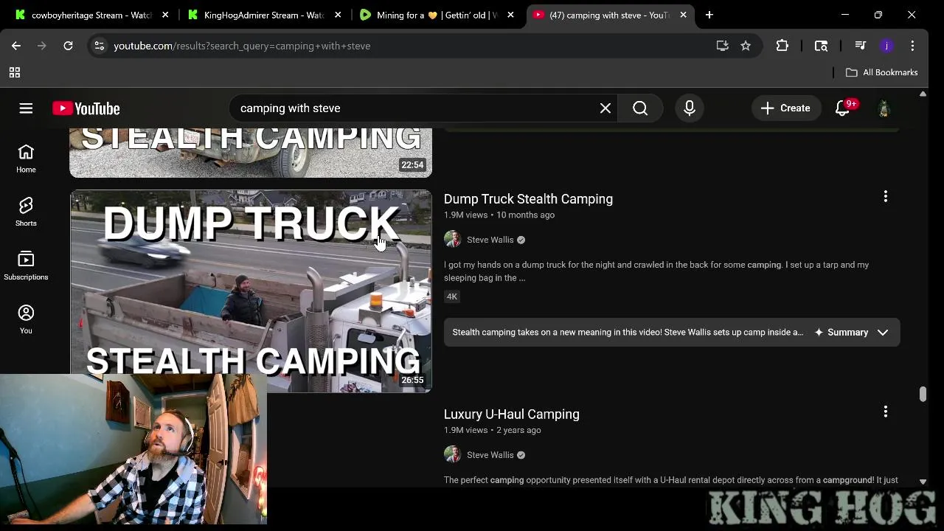
Task: Open the notifications bell
Action: 843,108
